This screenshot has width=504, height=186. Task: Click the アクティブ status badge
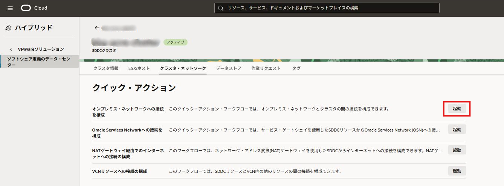coord(175,42)
